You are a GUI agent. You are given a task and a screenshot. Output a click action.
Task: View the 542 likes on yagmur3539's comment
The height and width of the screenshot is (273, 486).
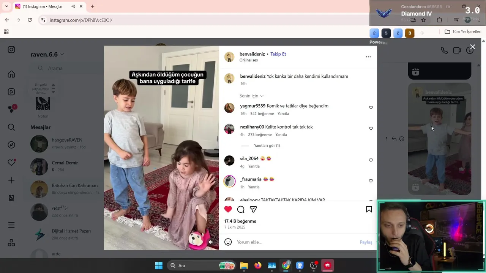pos(262,114)
